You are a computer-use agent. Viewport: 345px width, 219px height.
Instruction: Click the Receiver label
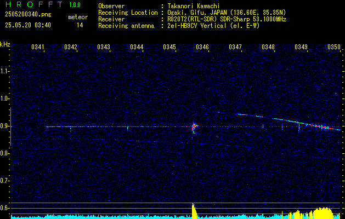[111, 19]
